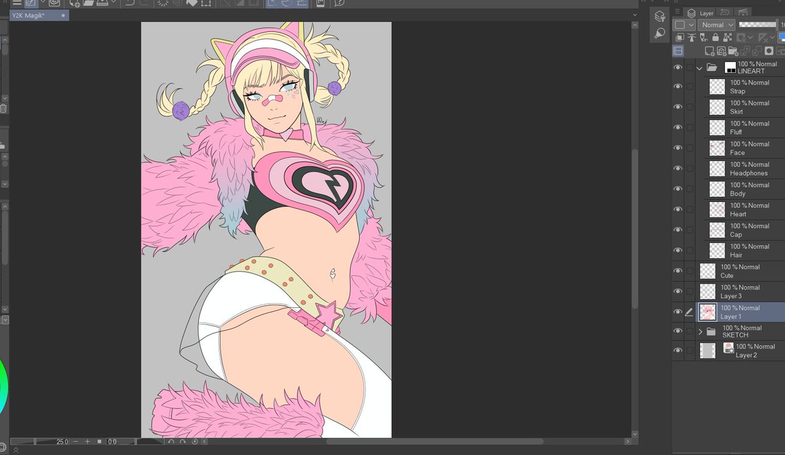This screenshot has width=785, height=455.
Task: Click the Scale/Rotate transform icon
Action: point(206,3)
